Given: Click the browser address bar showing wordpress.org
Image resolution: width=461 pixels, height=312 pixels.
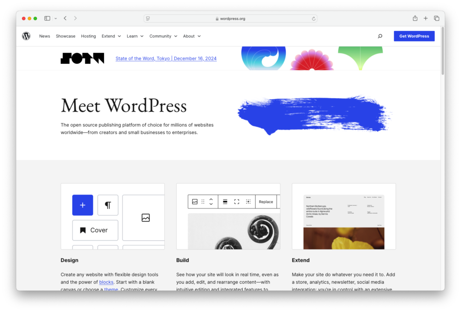Looking at the screenshot, I should point(230,18).
